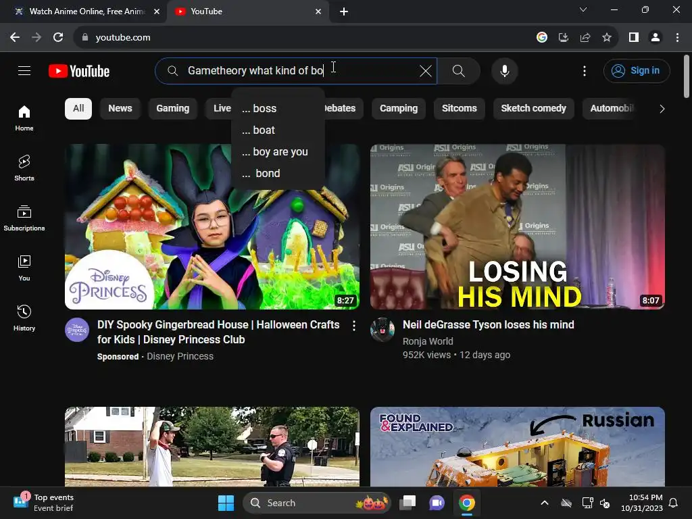Switch to the Watch Anime Online tab
This screenshot has width=692, height=519.
(86, 11)
